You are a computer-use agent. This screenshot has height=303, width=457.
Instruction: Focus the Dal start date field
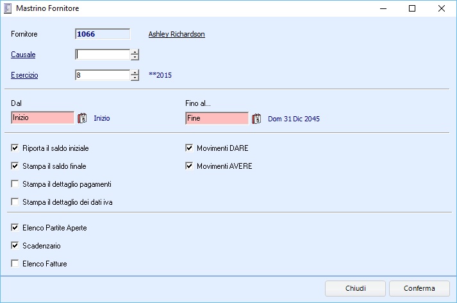[43, 119]
